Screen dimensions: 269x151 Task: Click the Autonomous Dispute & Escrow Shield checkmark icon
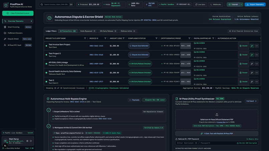pos(49,18)
